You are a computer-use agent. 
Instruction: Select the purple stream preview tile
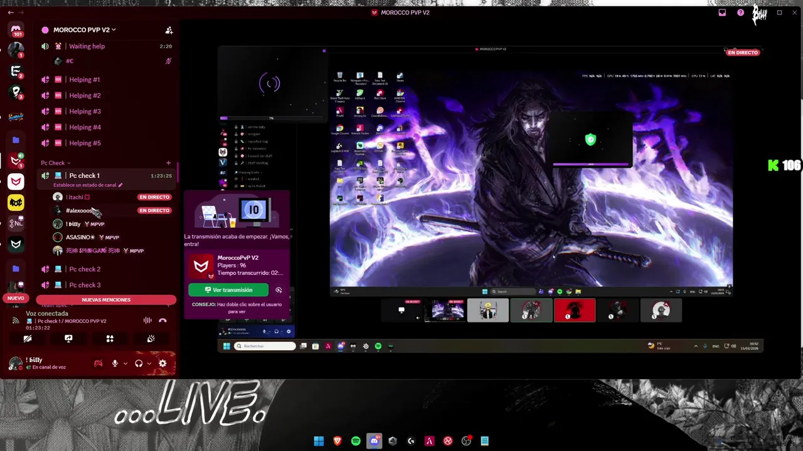pos(445,310)
